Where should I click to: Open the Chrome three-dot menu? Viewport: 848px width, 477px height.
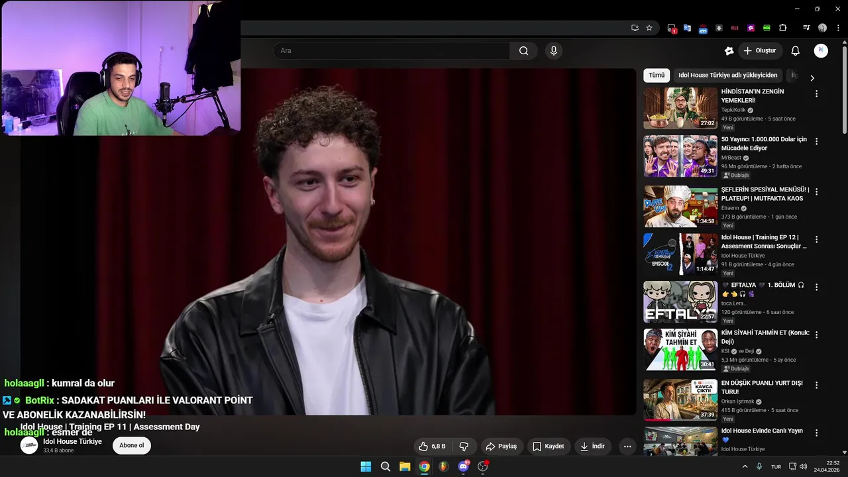837,28
